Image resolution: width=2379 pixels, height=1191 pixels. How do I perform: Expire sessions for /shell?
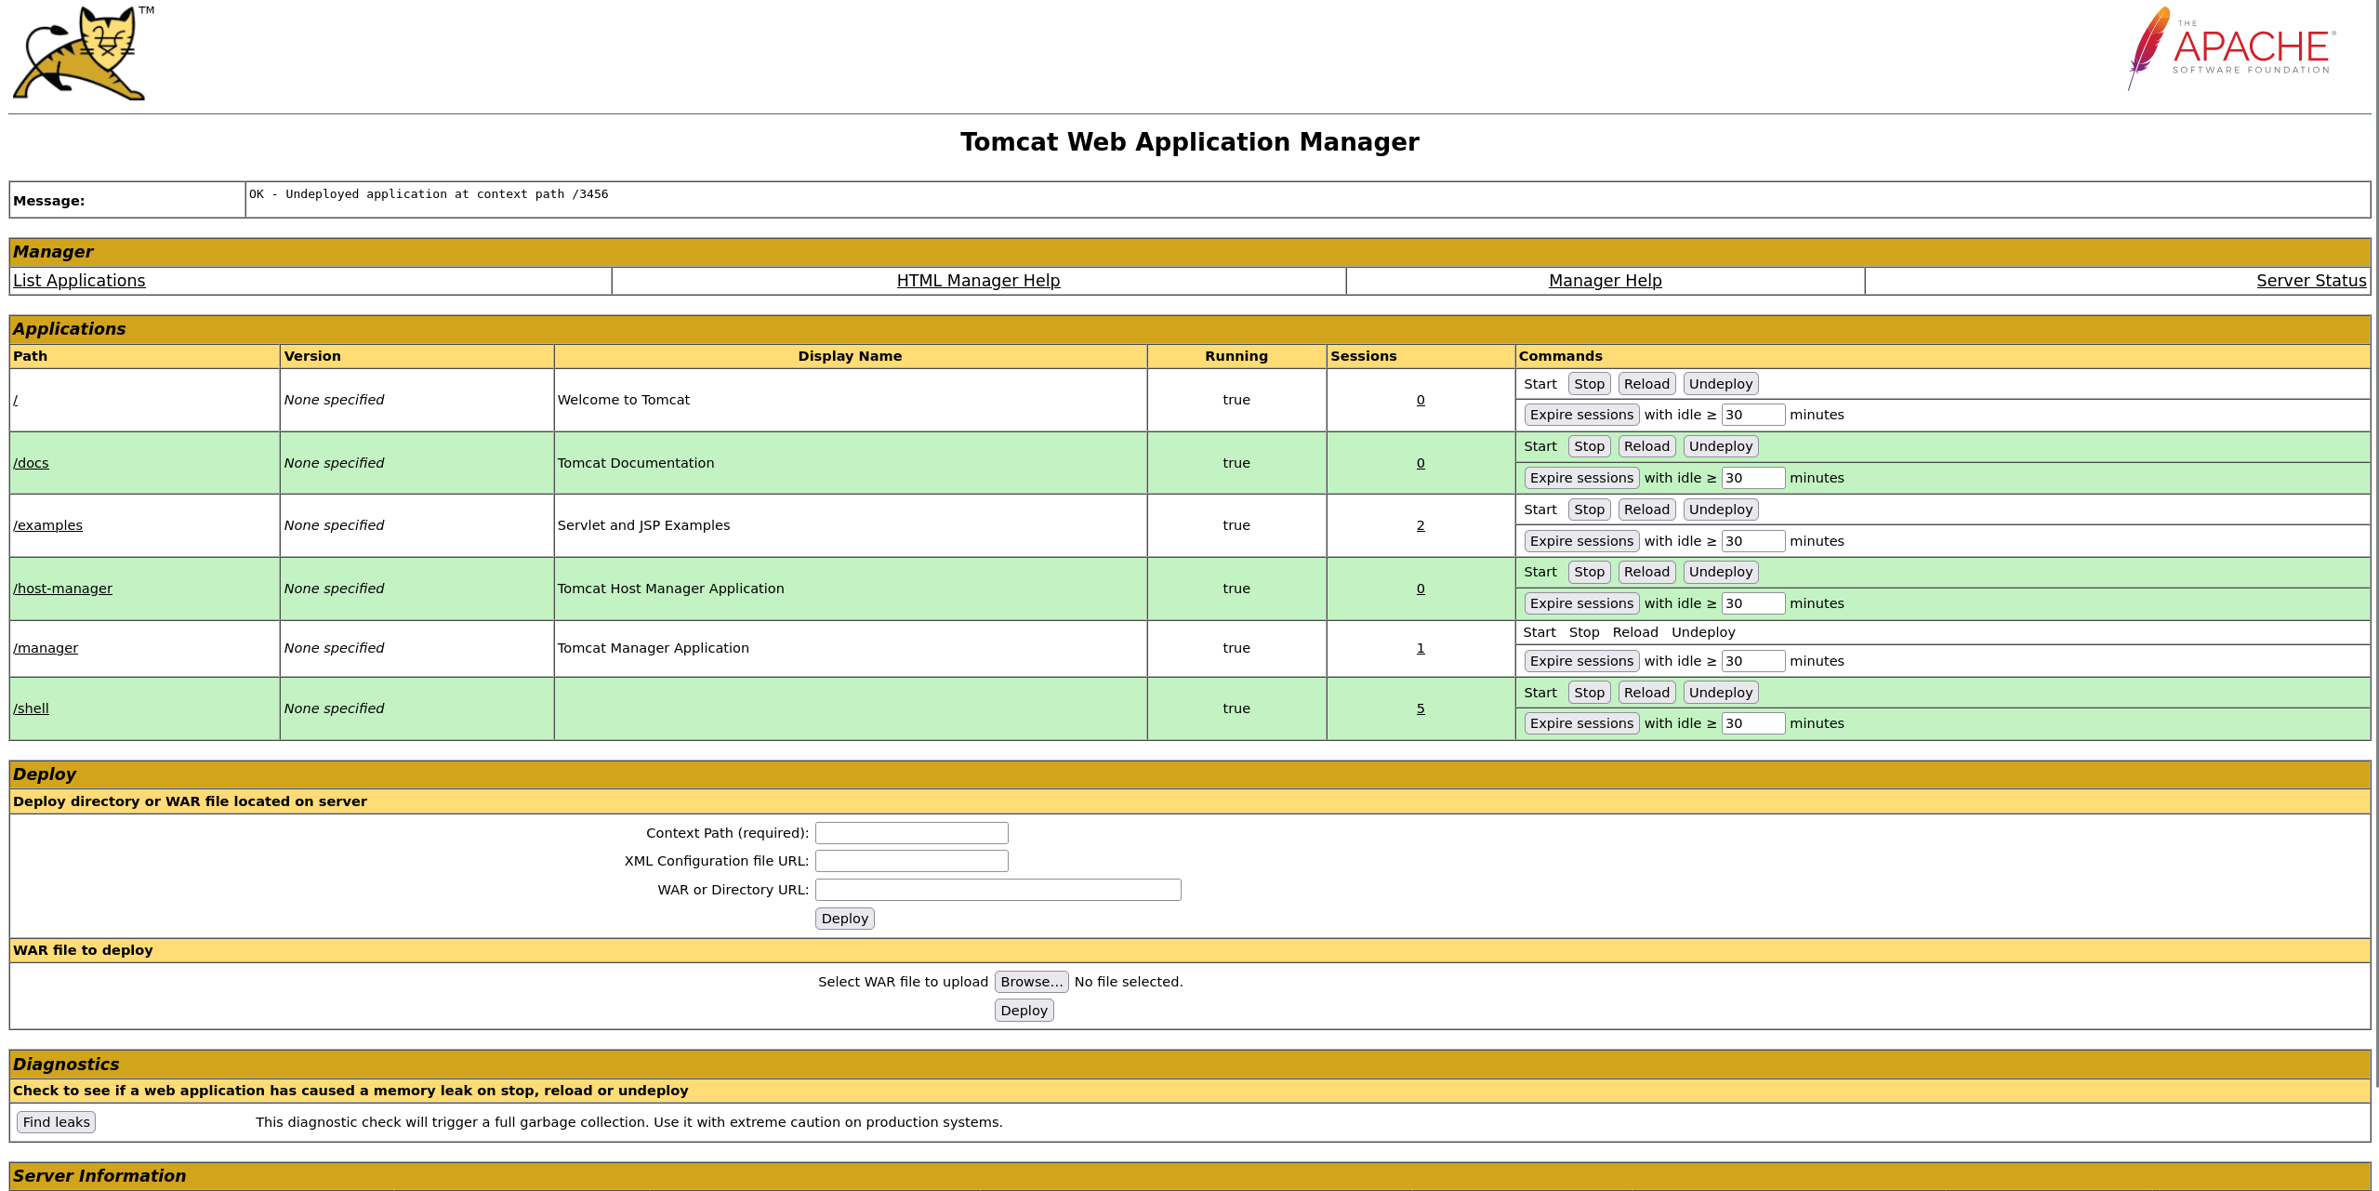pos(1581,723)
